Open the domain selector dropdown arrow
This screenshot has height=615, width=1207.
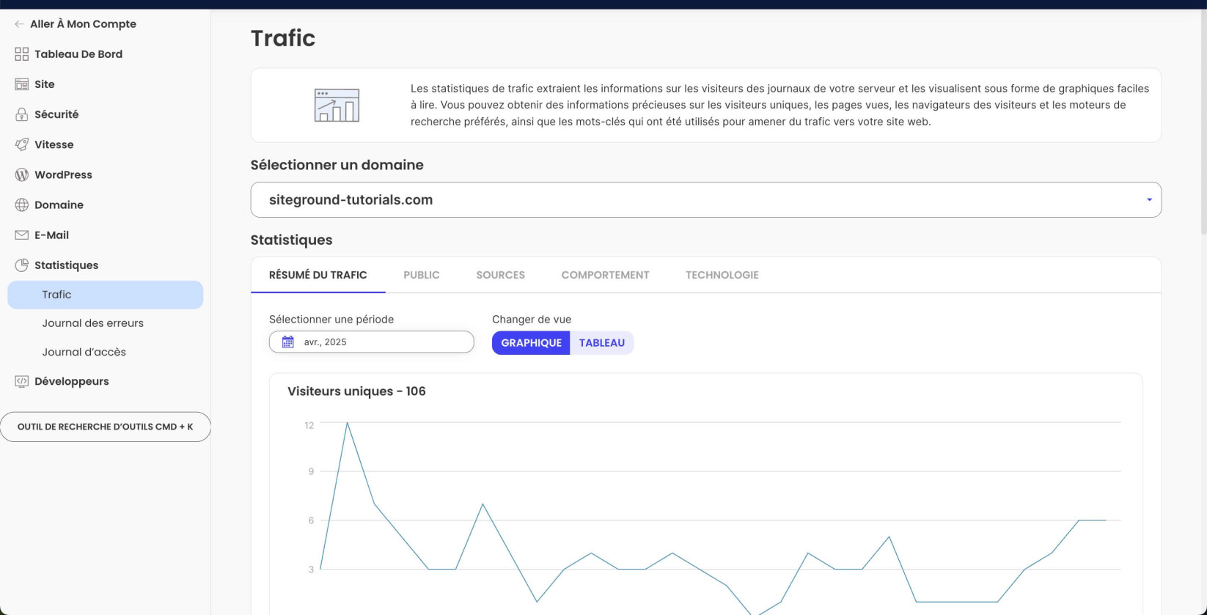[x=1149, y=200]
